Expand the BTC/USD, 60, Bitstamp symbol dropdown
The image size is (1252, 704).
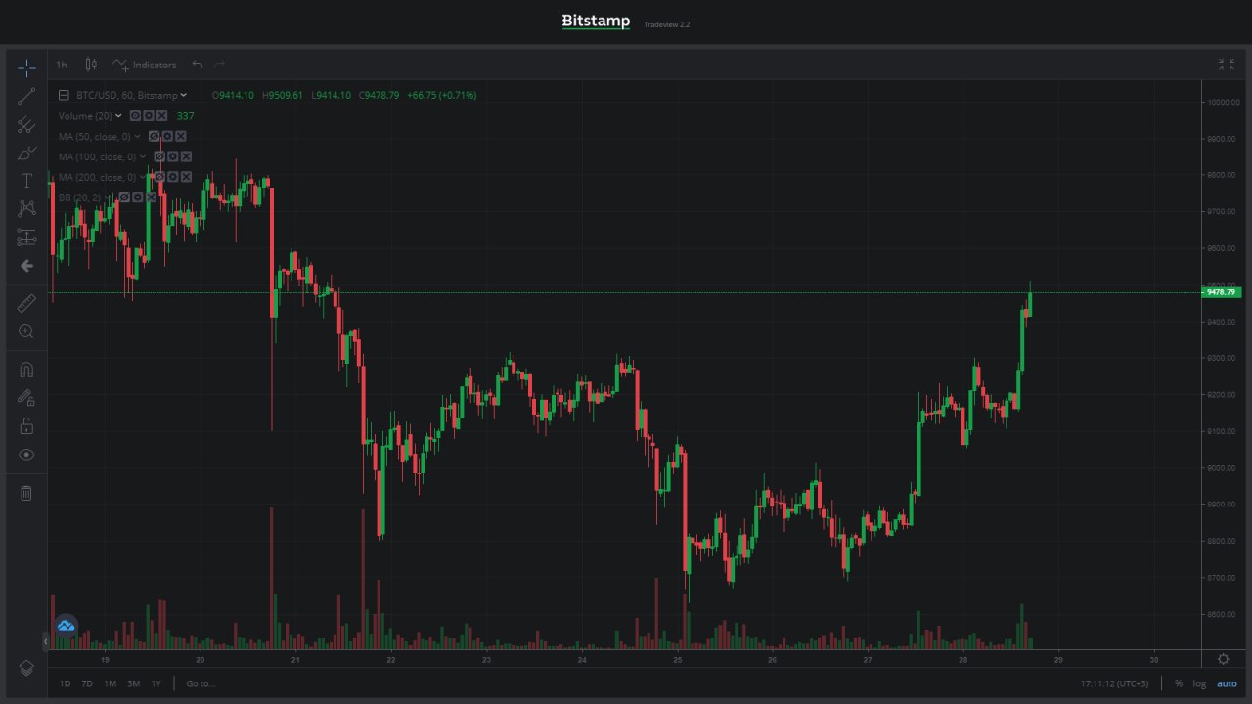[x=184, y=96]
